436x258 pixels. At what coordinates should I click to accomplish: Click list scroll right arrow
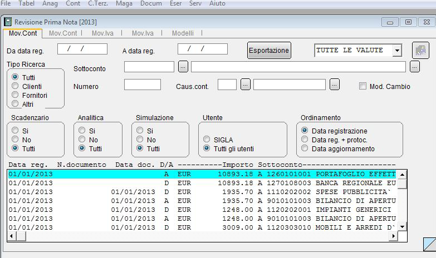[394, 236]
